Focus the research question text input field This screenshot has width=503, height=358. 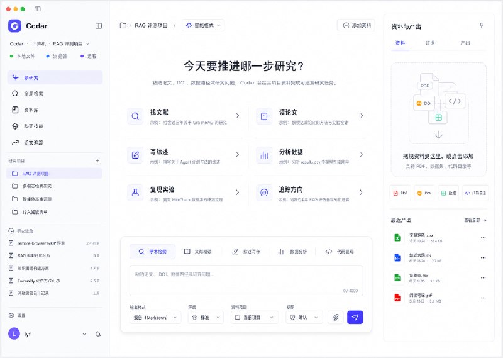[x=246, y=281]
